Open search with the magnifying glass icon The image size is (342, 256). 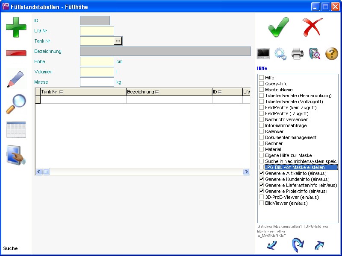pyautogui.click(x=16, y=104)
